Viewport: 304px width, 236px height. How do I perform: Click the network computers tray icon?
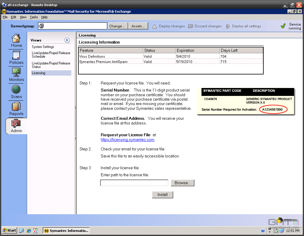pos(282,231)
